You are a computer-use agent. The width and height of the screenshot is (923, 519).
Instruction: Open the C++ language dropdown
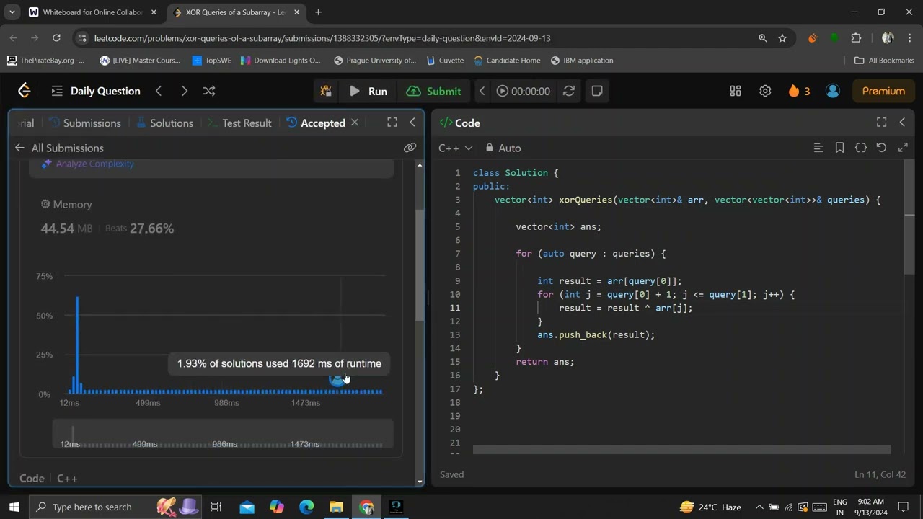coord(455,148)
